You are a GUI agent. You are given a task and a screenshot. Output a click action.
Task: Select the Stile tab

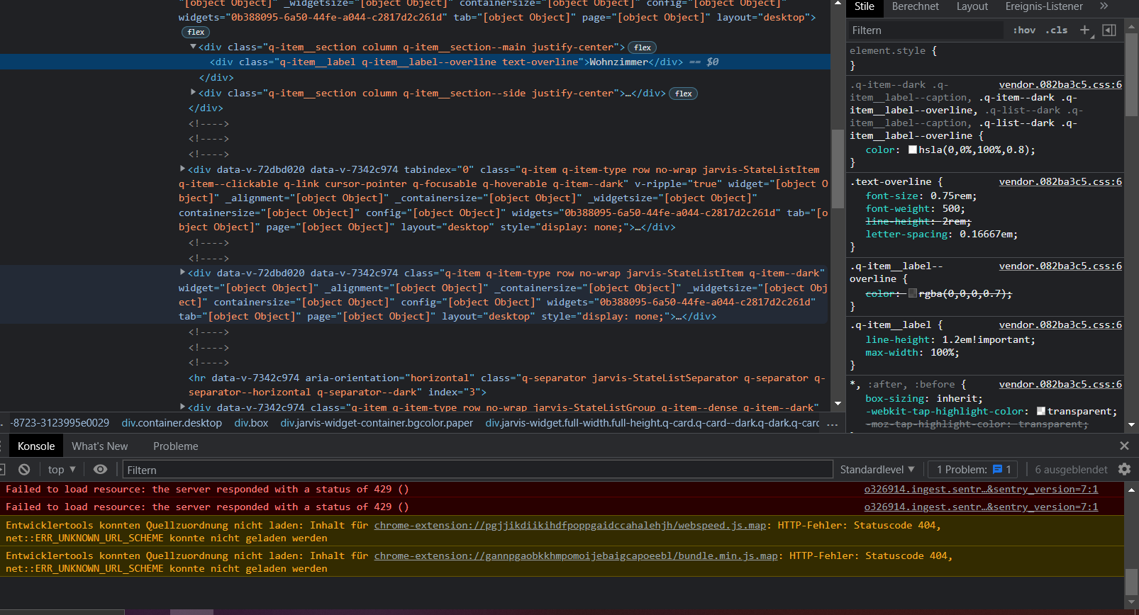tap(864, 6)
